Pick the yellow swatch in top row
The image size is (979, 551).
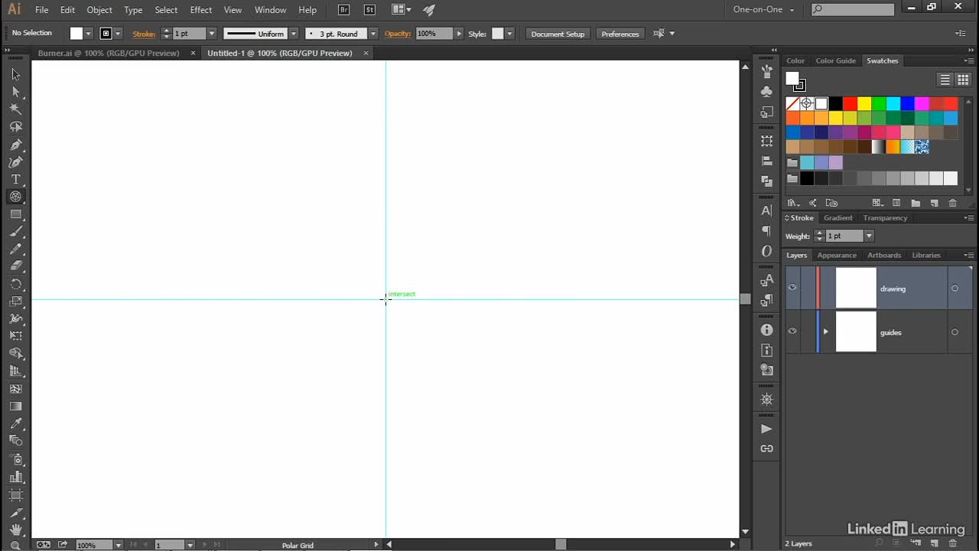point(864,103)
